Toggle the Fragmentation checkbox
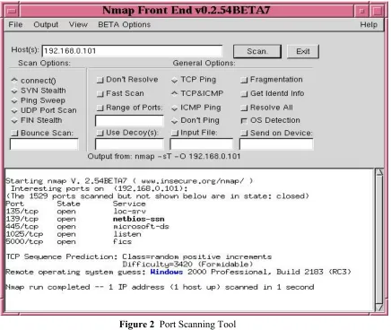 click(244, 80)
